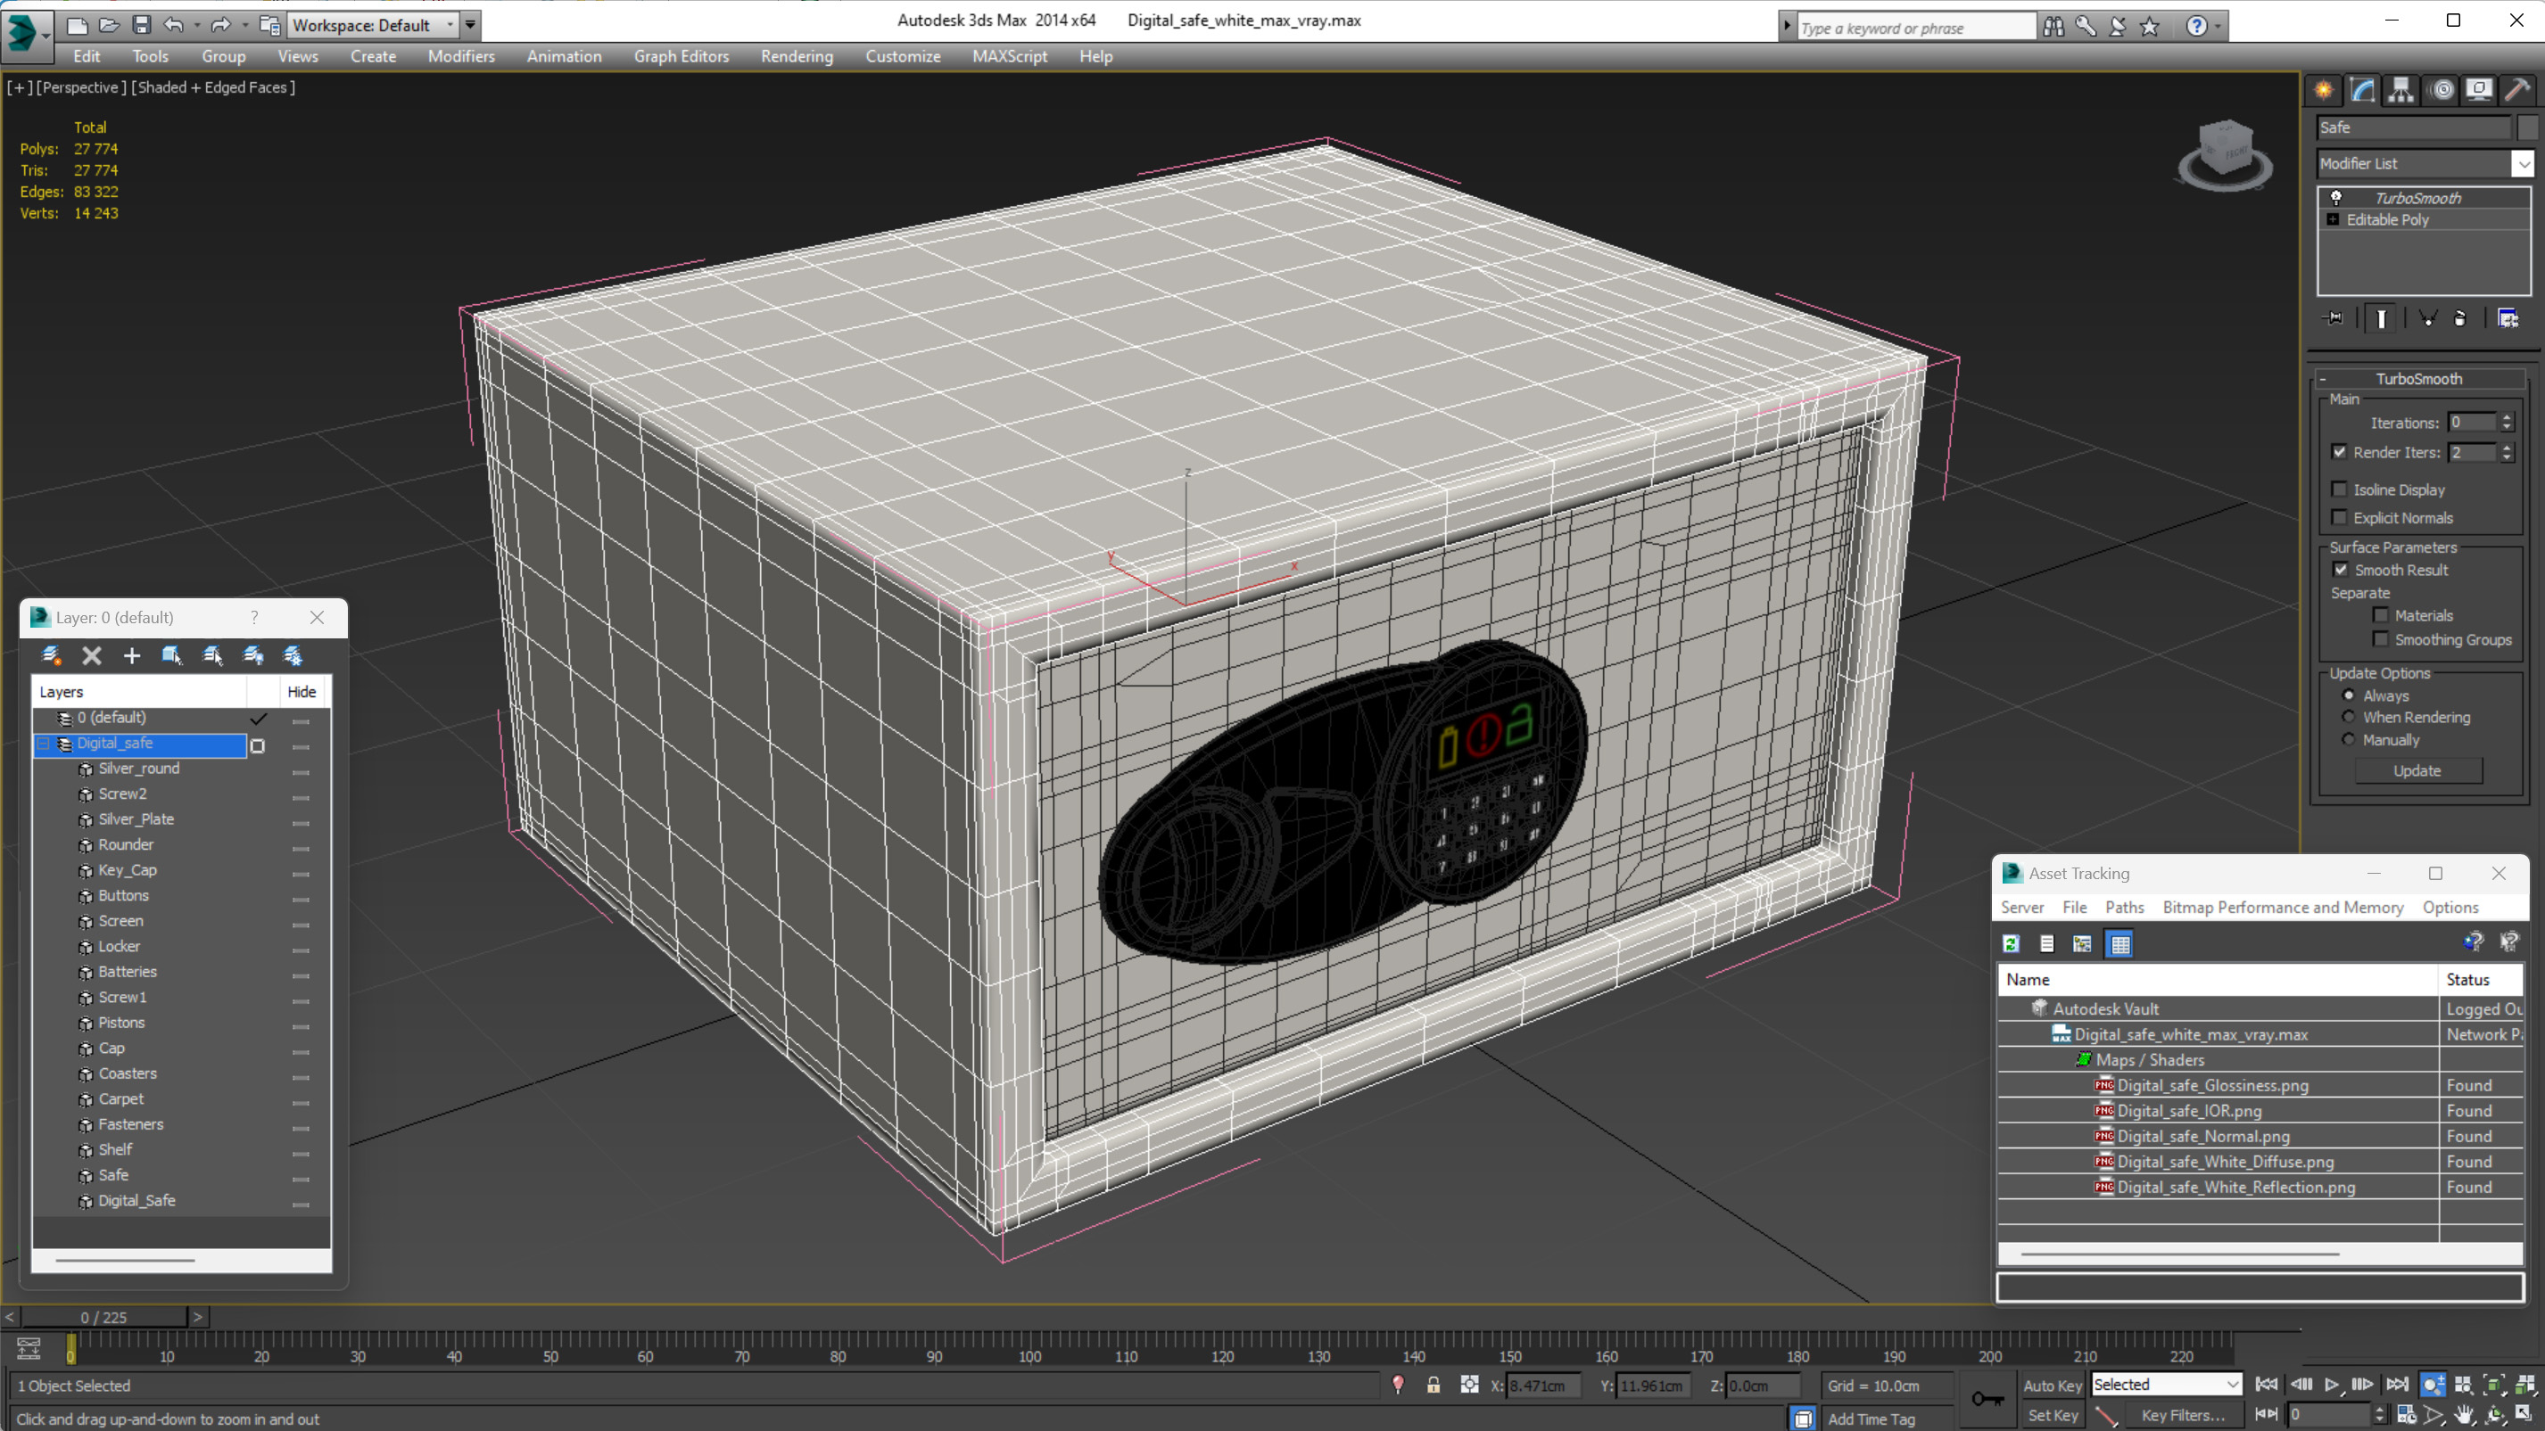Click the TurboSmooth modifier icon
The height and width of the screenshot is (1431, 2545).
(2337, 197)
